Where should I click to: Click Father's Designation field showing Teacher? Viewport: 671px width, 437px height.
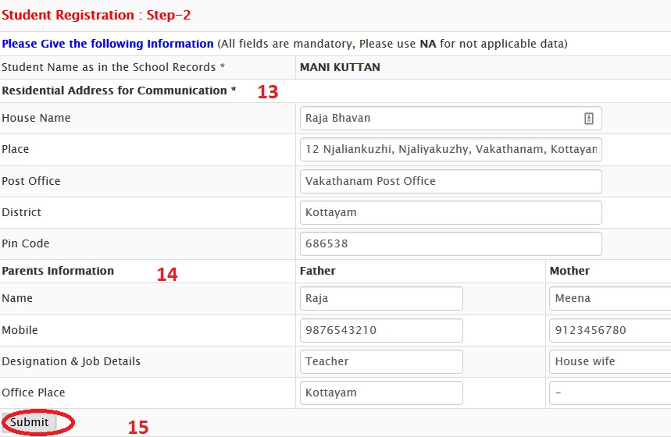[x=381, y=362]
